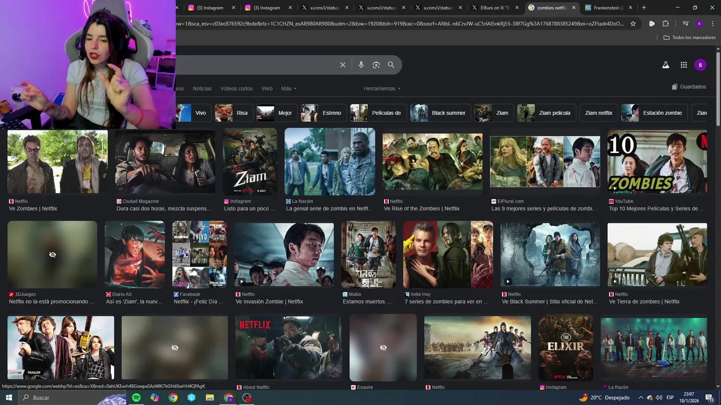This screenshot has height=405, width=721.
Task: Open the Ve Rise of the Zombies link
Action: 422,209
